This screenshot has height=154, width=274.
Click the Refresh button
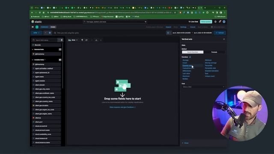[x=220, y=33]
